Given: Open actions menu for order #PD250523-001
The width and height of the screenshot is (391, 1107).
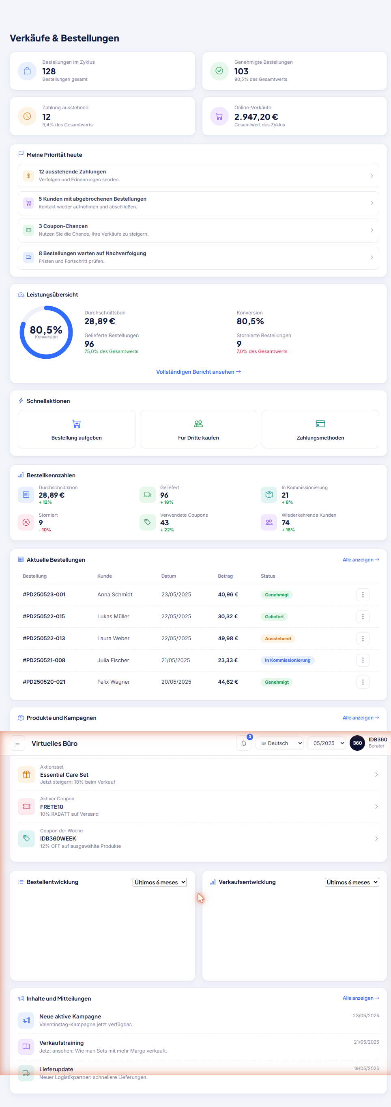Looking at the screenshot, I should [x=363, y=595].
